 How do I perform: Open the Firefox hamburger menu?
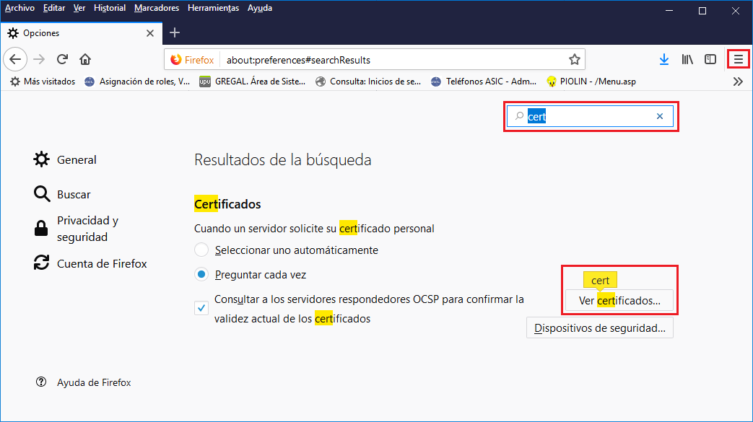pyautogui.click(x=738, y=59)
